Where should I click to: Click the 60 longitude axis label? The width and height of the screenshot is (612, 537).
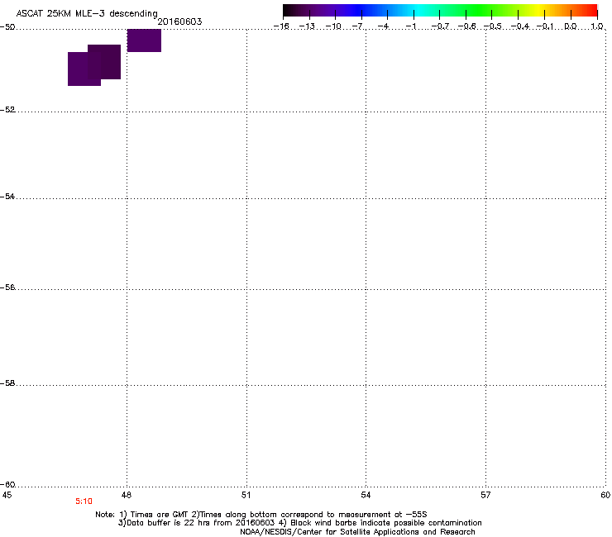coord(605,495)
